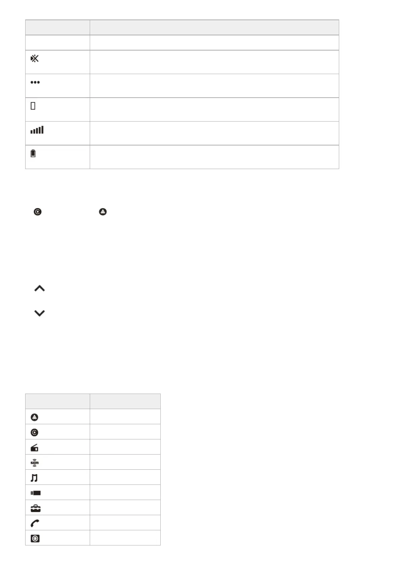Screen dimensions: 400x567
Task: Select Android Auto icon in bottom table
Action: click(34, 417)
